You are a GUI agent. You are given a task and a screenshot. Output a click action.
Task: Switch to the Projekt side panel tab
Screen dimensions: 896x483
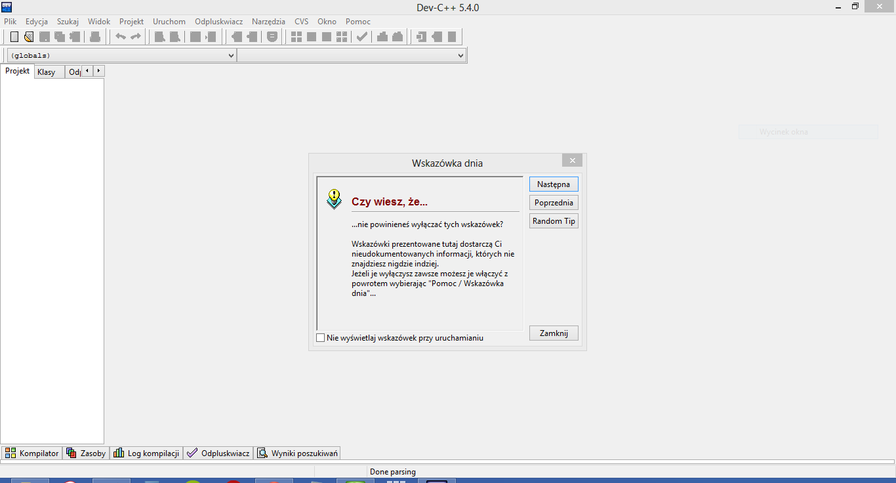click(18, 71)
